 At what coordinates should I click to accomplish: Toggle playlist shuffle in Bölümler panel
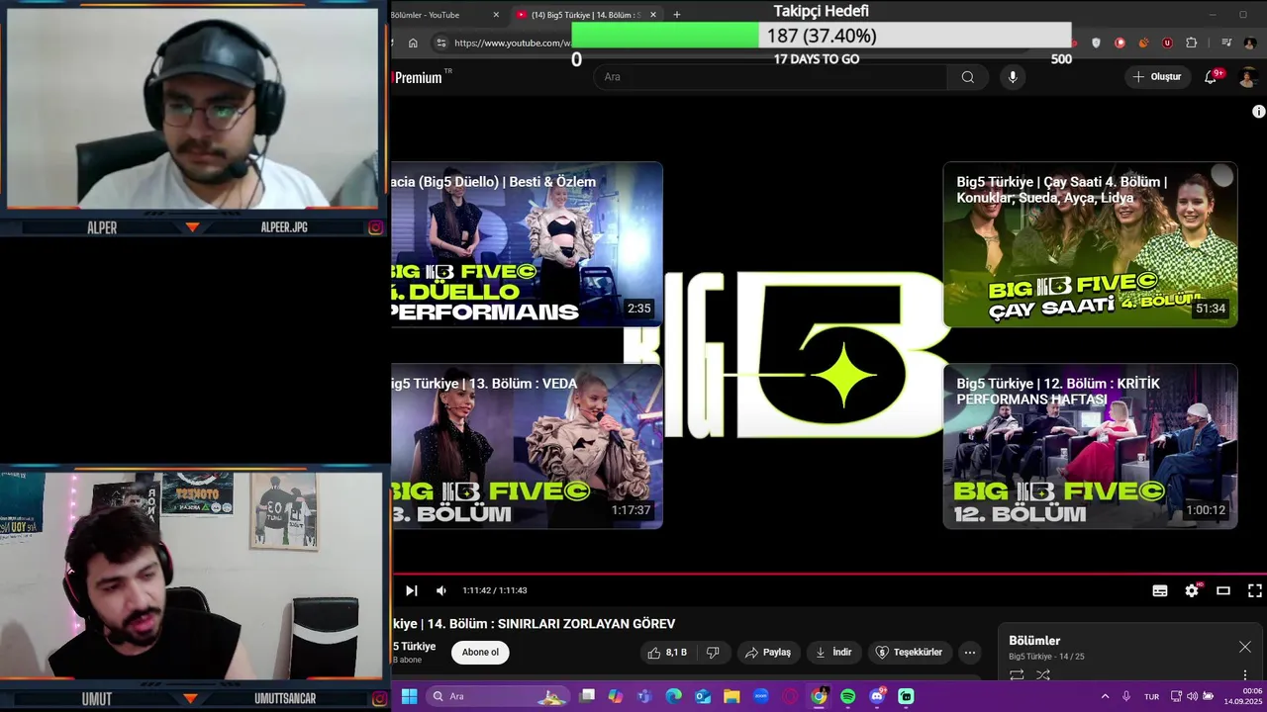coord(1042,675)
